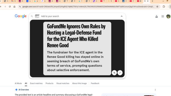The image size is (171, 96).
Task: Switch to the YouTube tab playing audio
Action: pos(139,1)
